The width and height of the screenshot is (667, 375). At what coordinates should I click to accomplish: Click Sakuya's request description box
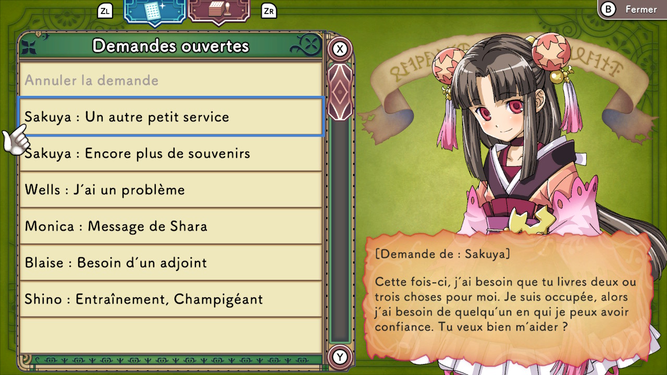509,295
